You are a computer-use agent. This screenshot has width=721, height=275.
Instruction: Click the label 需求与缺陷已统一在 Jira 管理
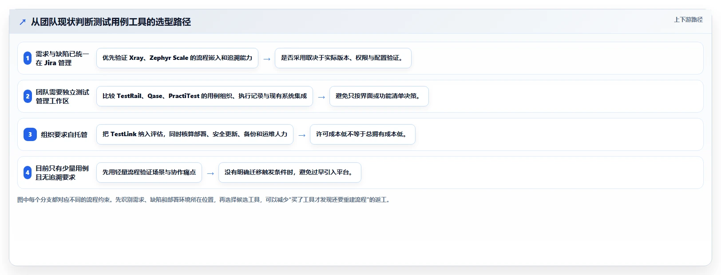click(x=62, y=58)
